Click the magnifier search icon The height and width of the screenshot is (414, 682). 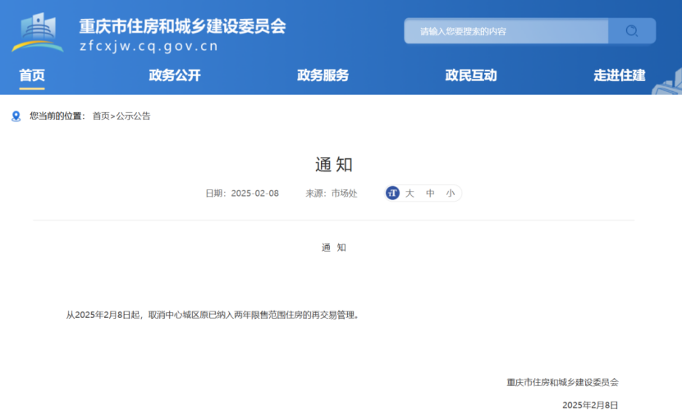(631, 31)
